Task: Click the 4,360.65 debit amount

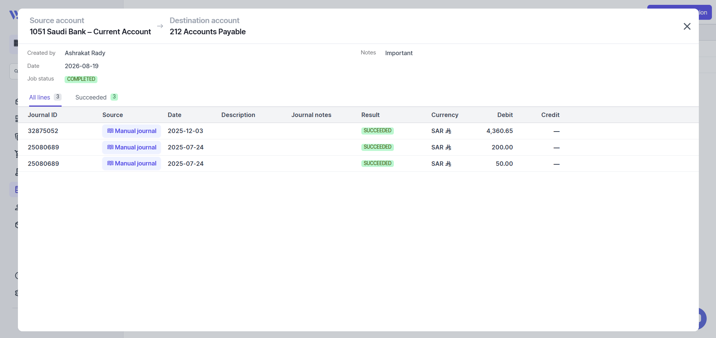Action: 499,131
